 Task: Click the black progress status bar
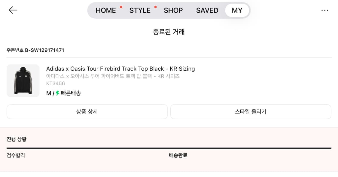coord(169,148)
